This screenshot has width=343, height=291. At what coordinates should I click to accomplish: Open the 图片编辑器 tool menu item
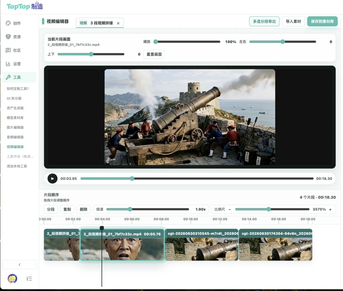15,127
